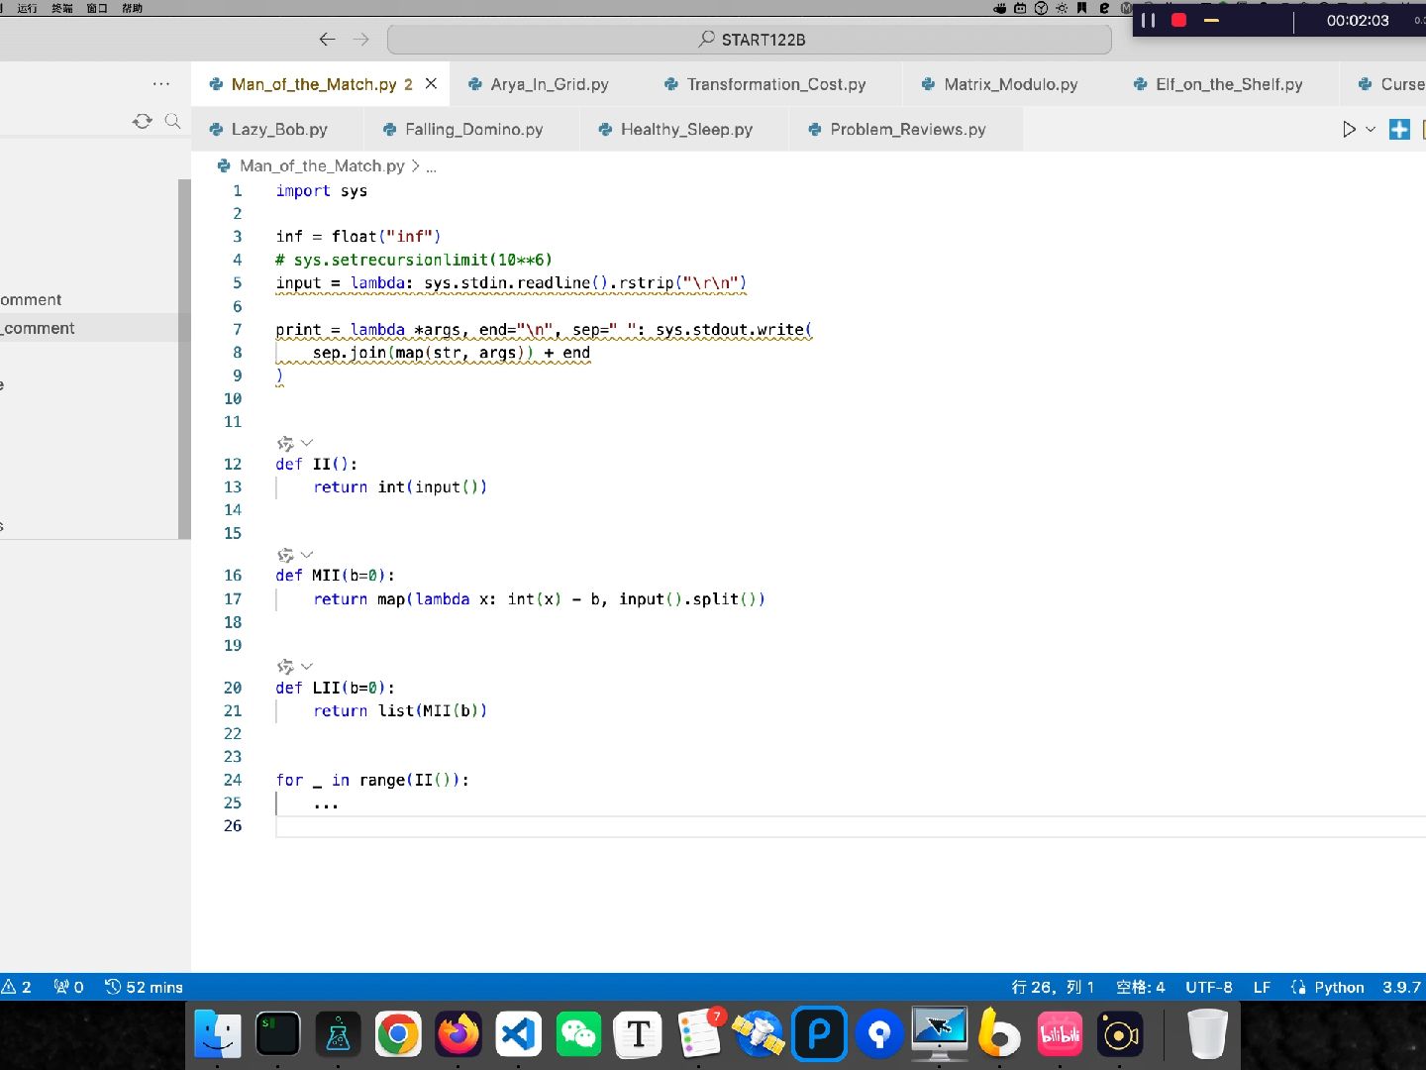Expand the chevron above def MII
Viewport: 1426px width, 1070px height.
pyautogui.click(x=307, y=555)
